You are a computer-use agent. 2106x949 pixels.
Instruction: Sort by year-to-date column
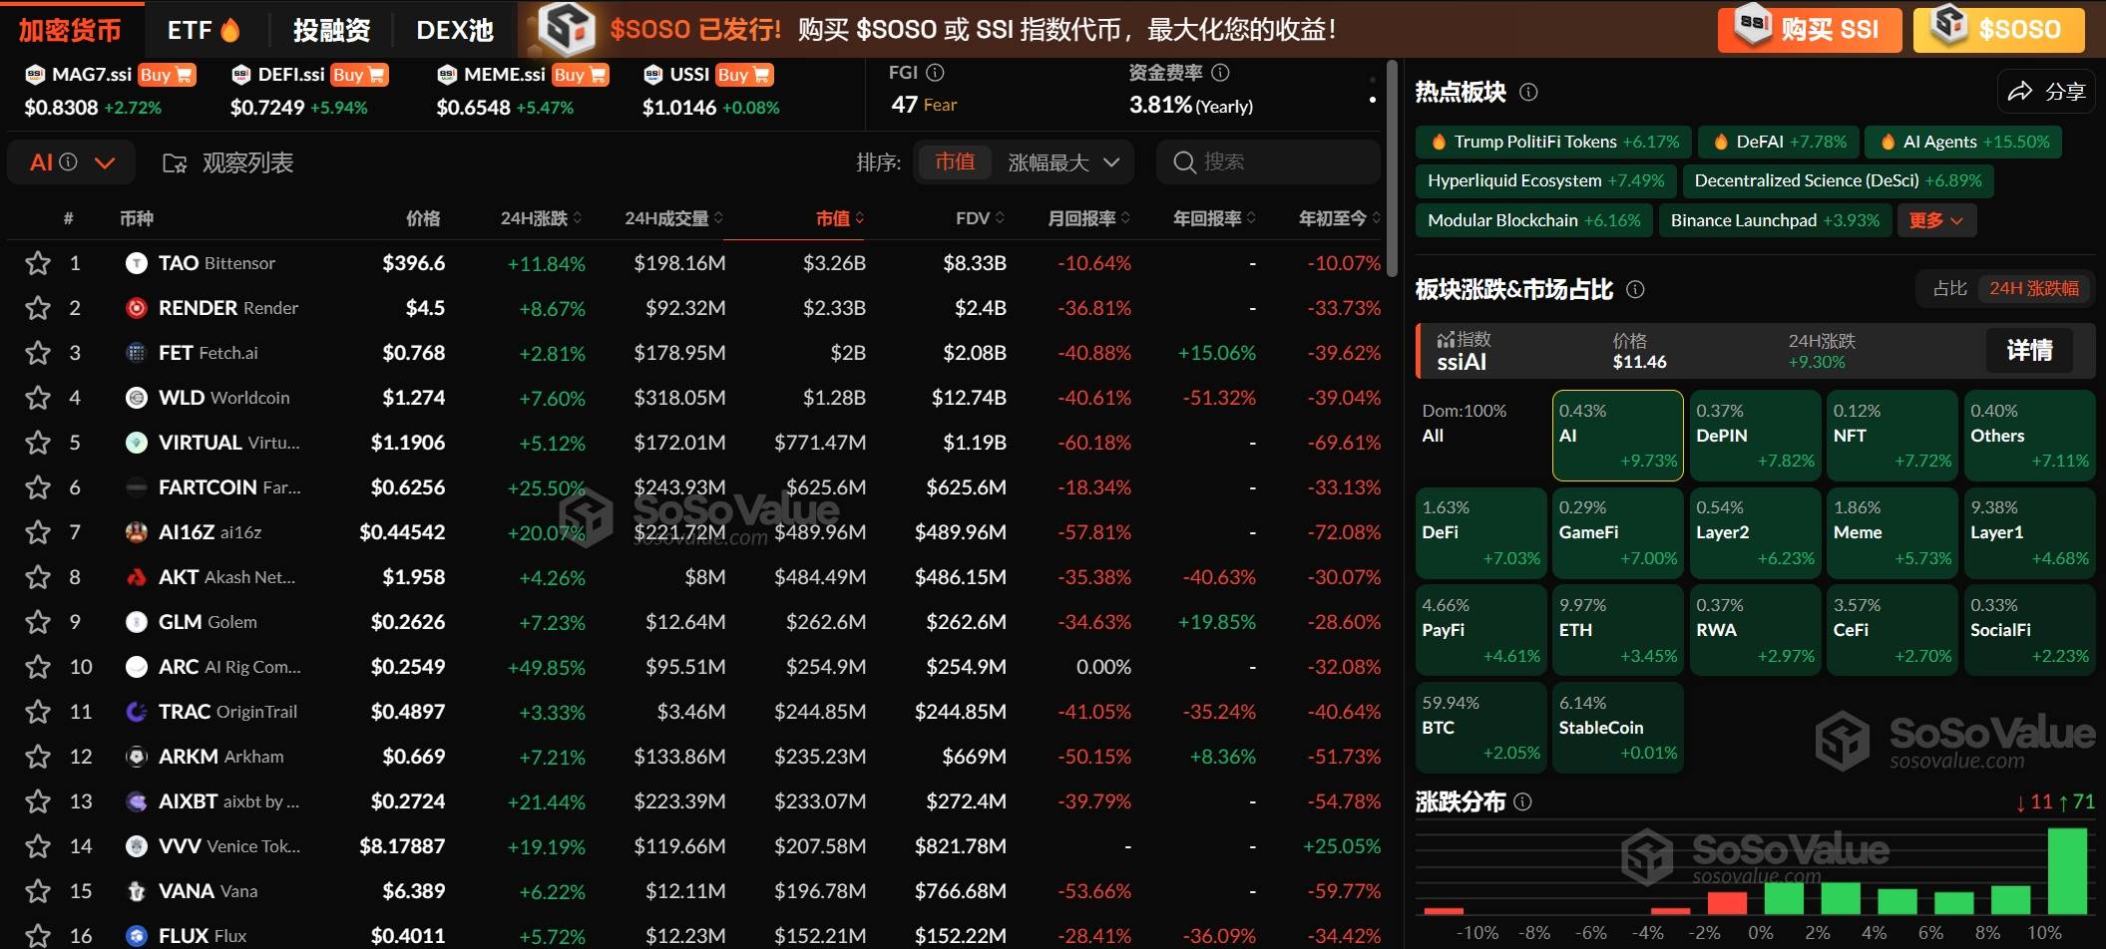[x=1340, y=218]
